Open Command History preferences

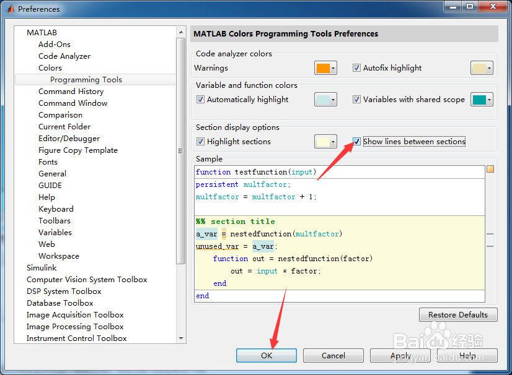(x=71, y=92)
